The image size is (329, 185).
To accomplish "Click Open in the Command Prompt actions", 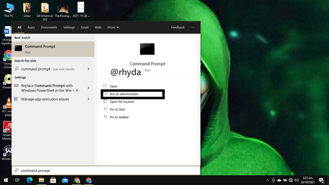I will pos(113,86).
